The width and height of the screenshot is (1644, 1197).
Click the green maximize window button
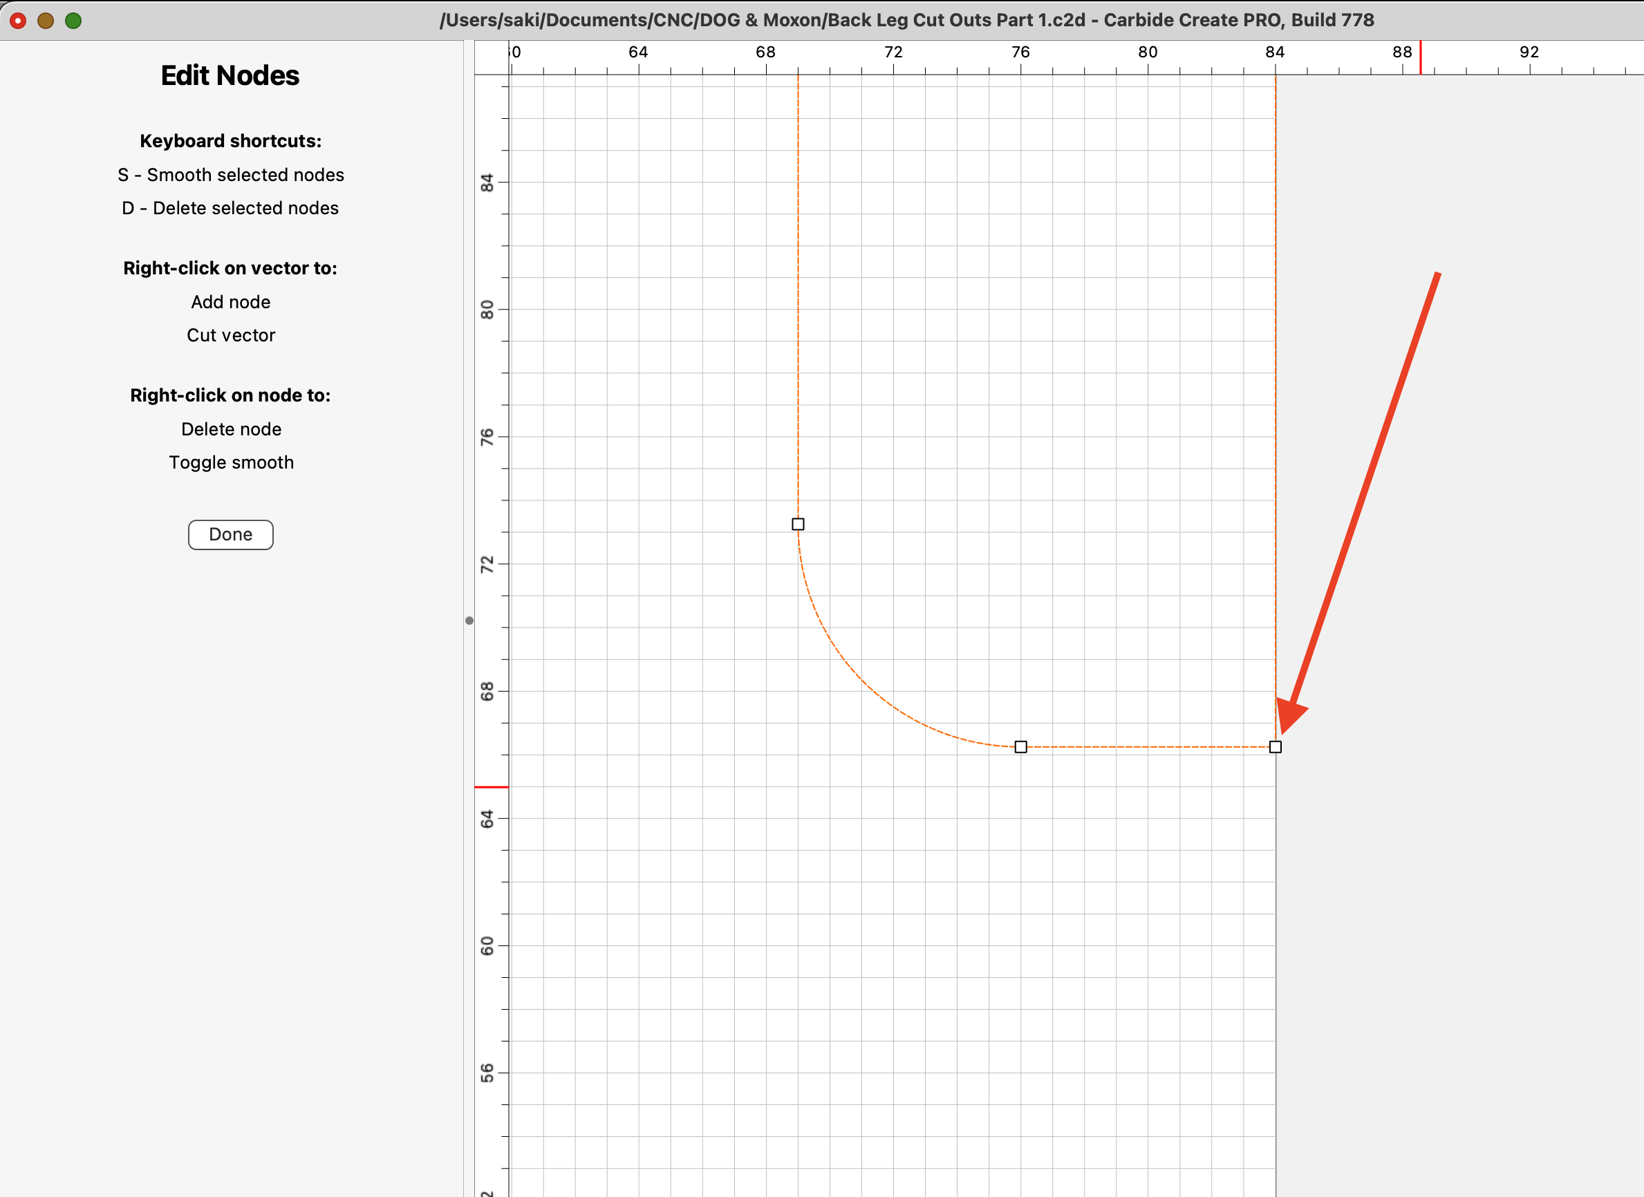[x=73, y=21]
